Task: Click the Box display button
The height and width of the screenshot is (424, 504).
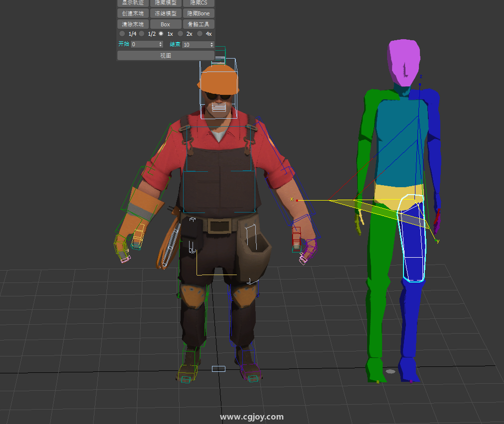Action: pos(166,24)
